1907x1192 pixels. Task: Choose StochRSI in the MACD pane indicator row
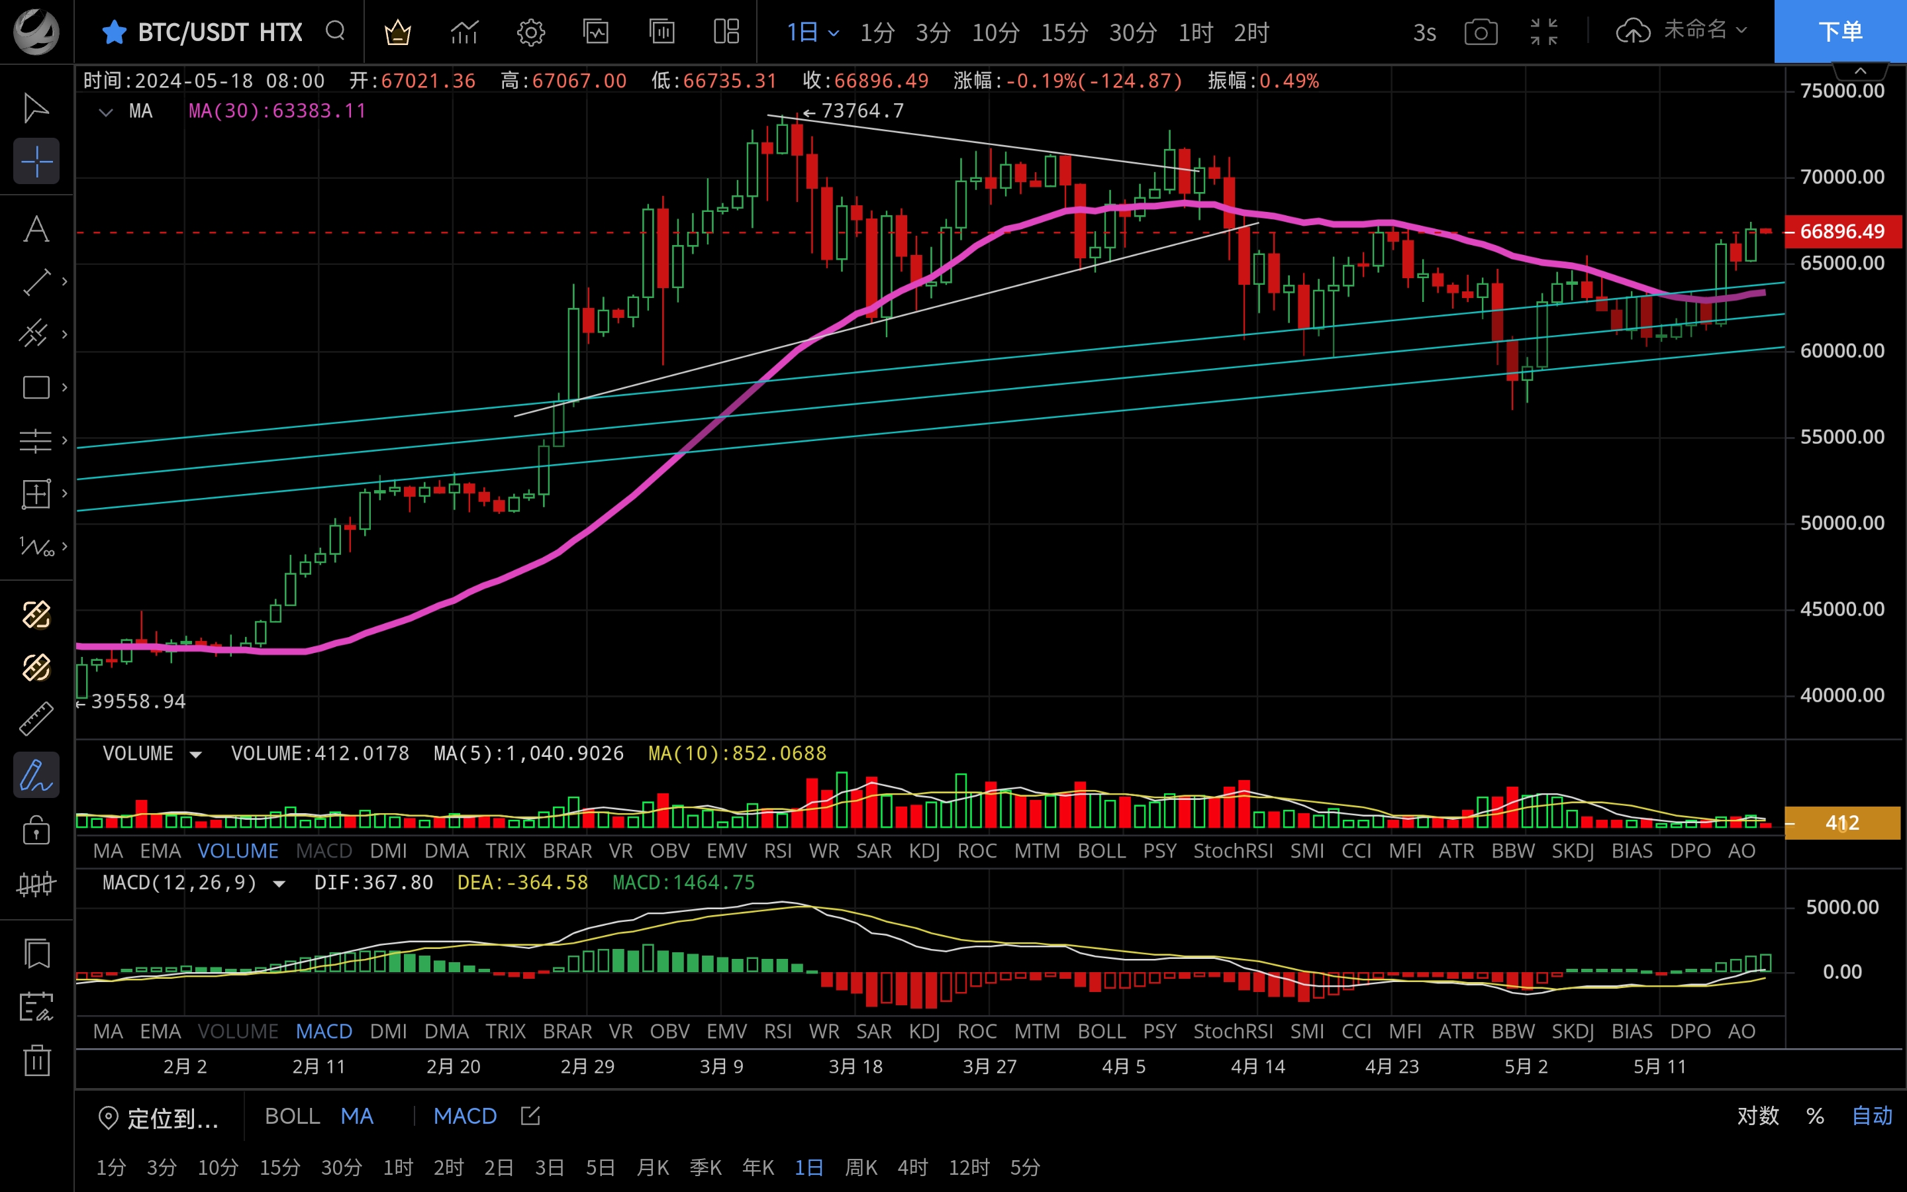pyautogui.click(x=1233, y=1031)
